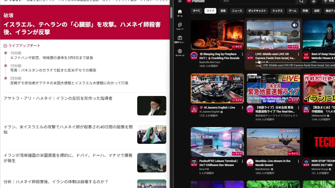The height and width of the screenshot is (188, 335).
Task: Toggle captions on the Middle East live preview
Action: [295, 33]
